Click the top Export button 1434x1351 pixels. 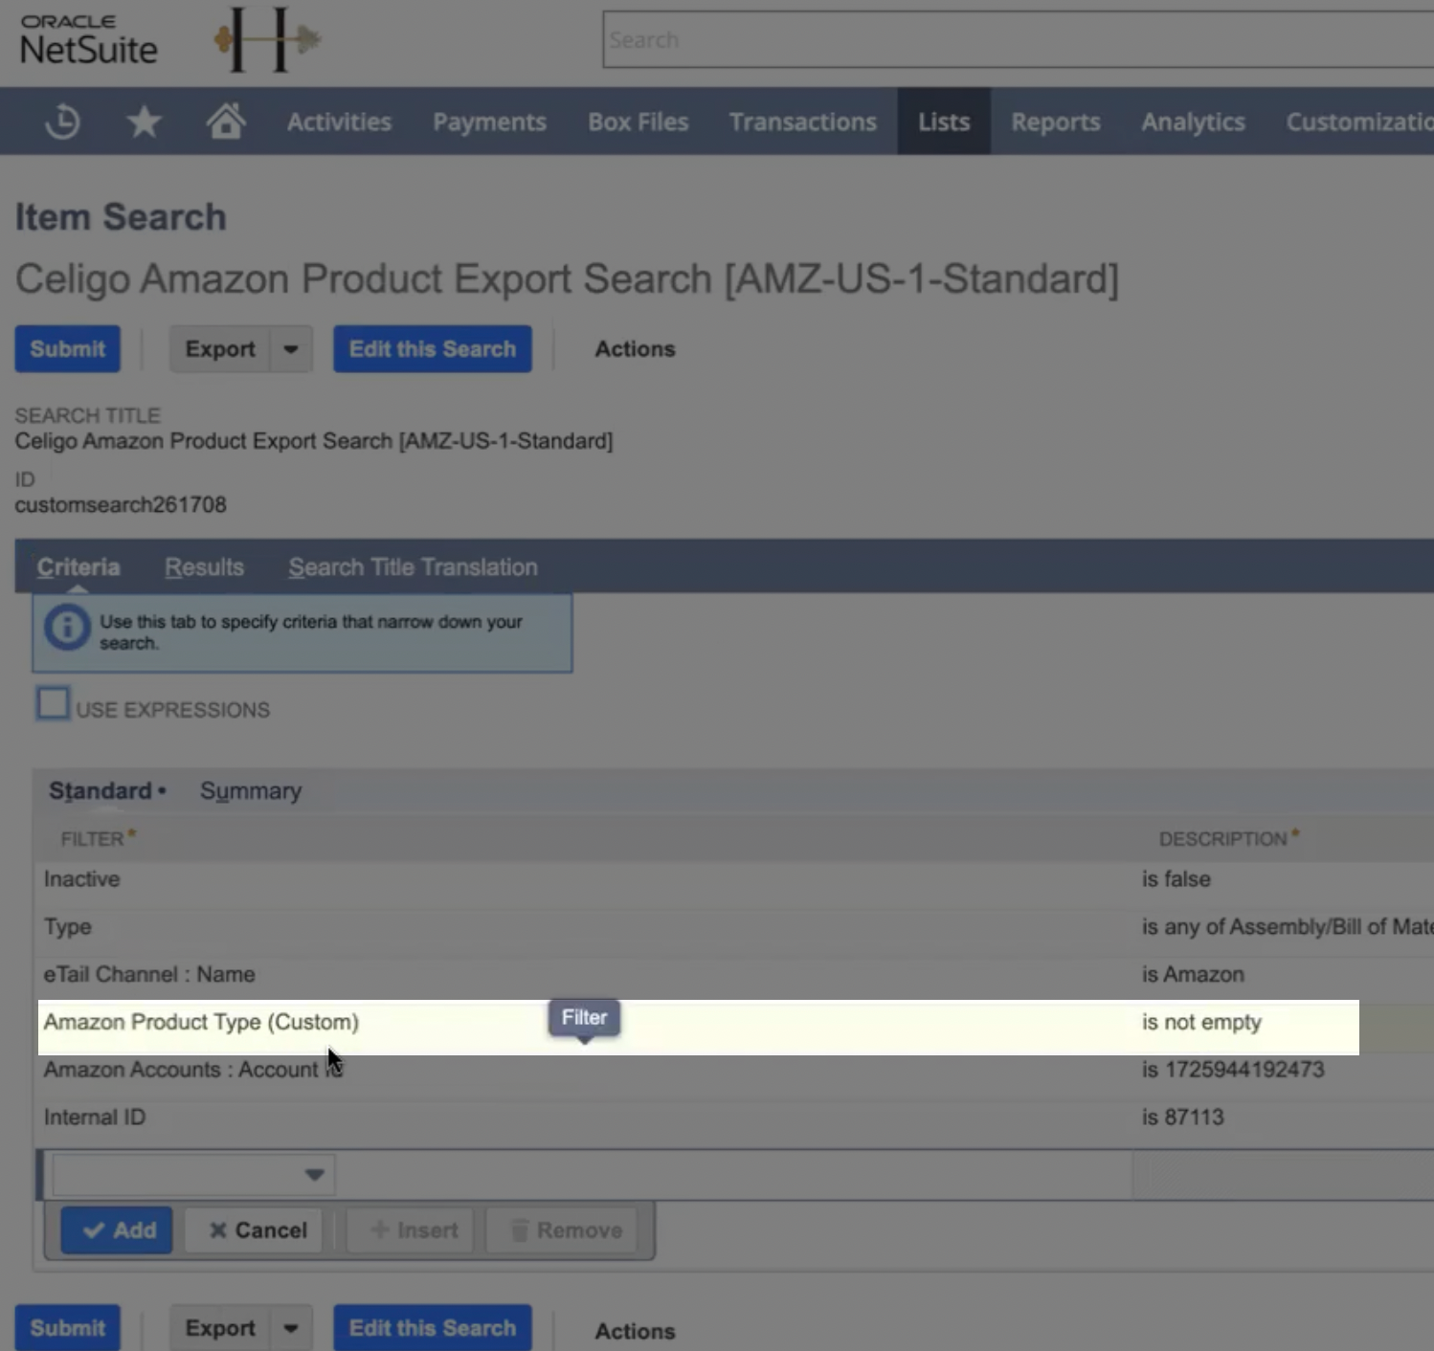point(220,349)
